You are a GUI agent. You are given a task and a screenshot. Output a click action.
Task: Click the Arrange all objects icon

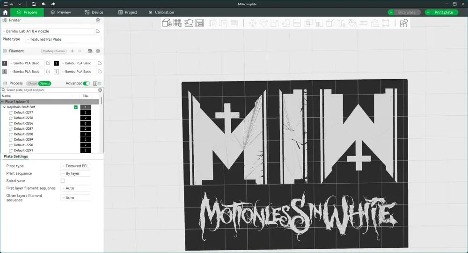[199, 23]
